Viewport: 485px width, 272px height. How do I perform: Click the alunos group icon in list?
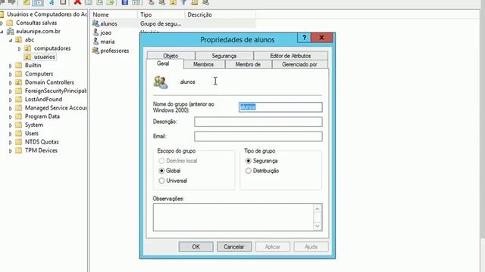pyautogui.click(x=95, y=23)
